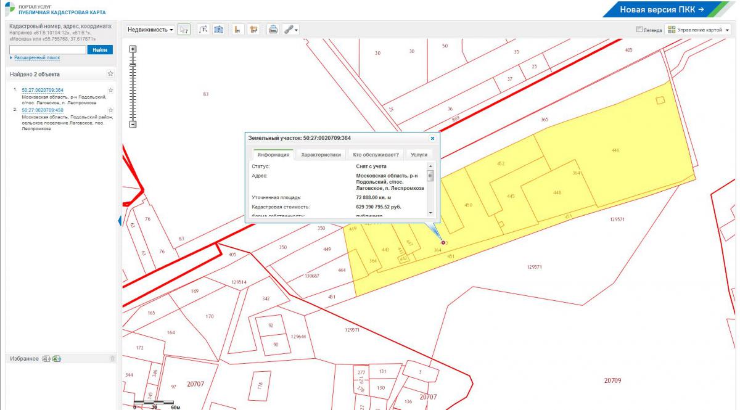Open the Расширенный поиск link
740x410 pixels.
tap(36, 58)
